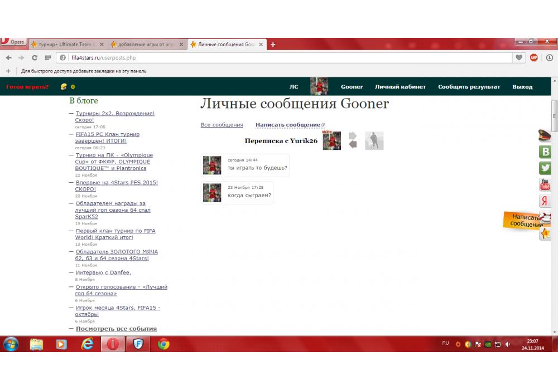
Task: Open Speed Dial grid icon
Action: 47,57
